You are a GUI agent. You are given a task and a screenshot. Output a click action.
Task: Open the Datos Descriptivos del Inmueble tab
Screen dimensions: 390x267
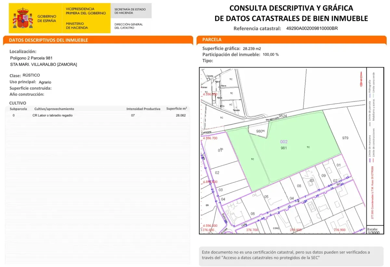48,40
